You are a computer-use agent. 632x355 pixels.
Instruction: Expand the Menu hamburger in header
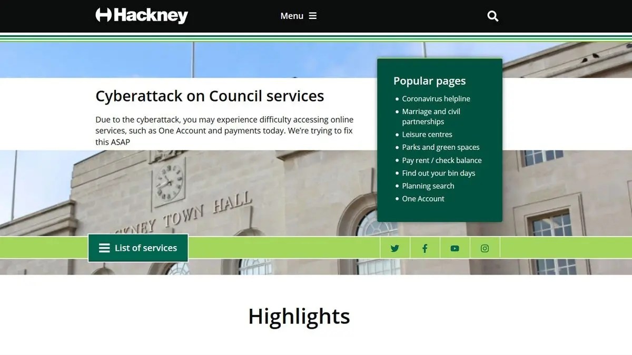click(299, 16)
